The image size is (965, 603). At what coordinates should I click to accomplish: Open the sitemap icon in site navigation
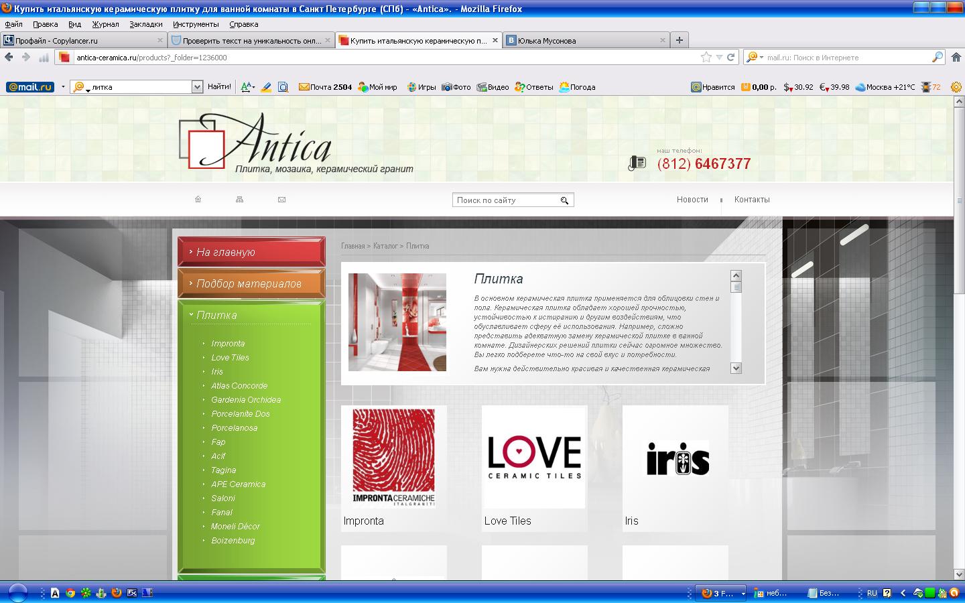click(x=239, y=199)
